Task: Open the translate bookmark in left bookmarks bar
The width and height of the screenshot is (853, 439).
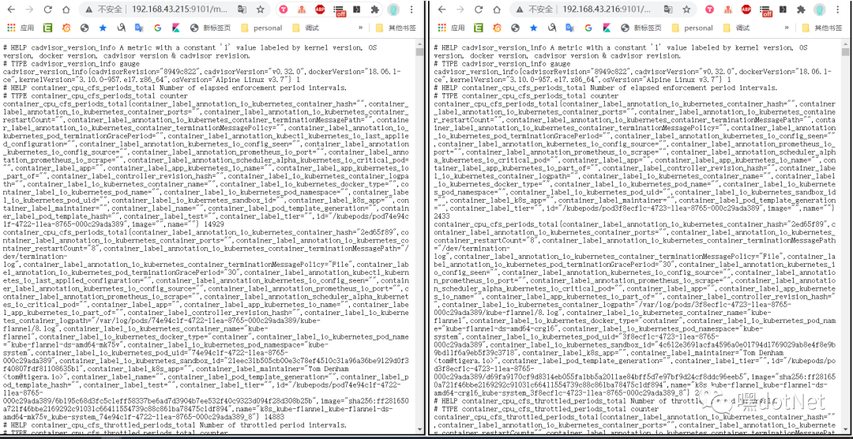Action: 139,28
